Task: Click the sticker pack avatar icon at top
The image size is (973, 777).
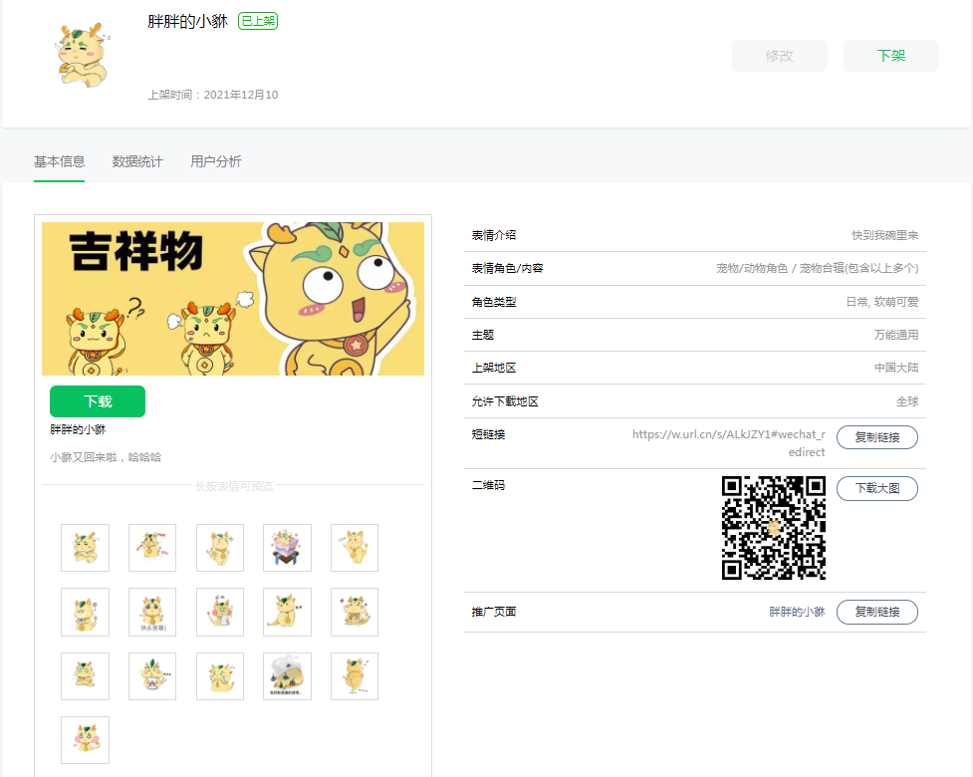Action: pos(82,57)
